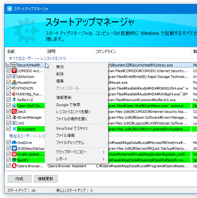Screen dimensions: 197x198
Task: Select the LWS row name
Action: 21,123
